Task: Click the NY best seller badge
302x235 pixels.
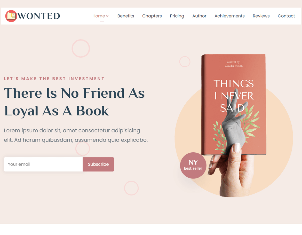Action: [193, 166]
